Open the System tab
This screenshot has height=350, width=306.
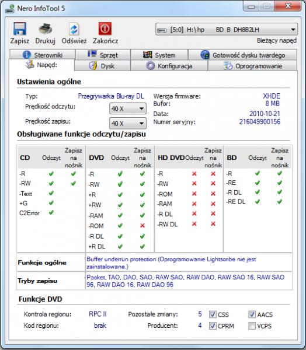[159, 55]
